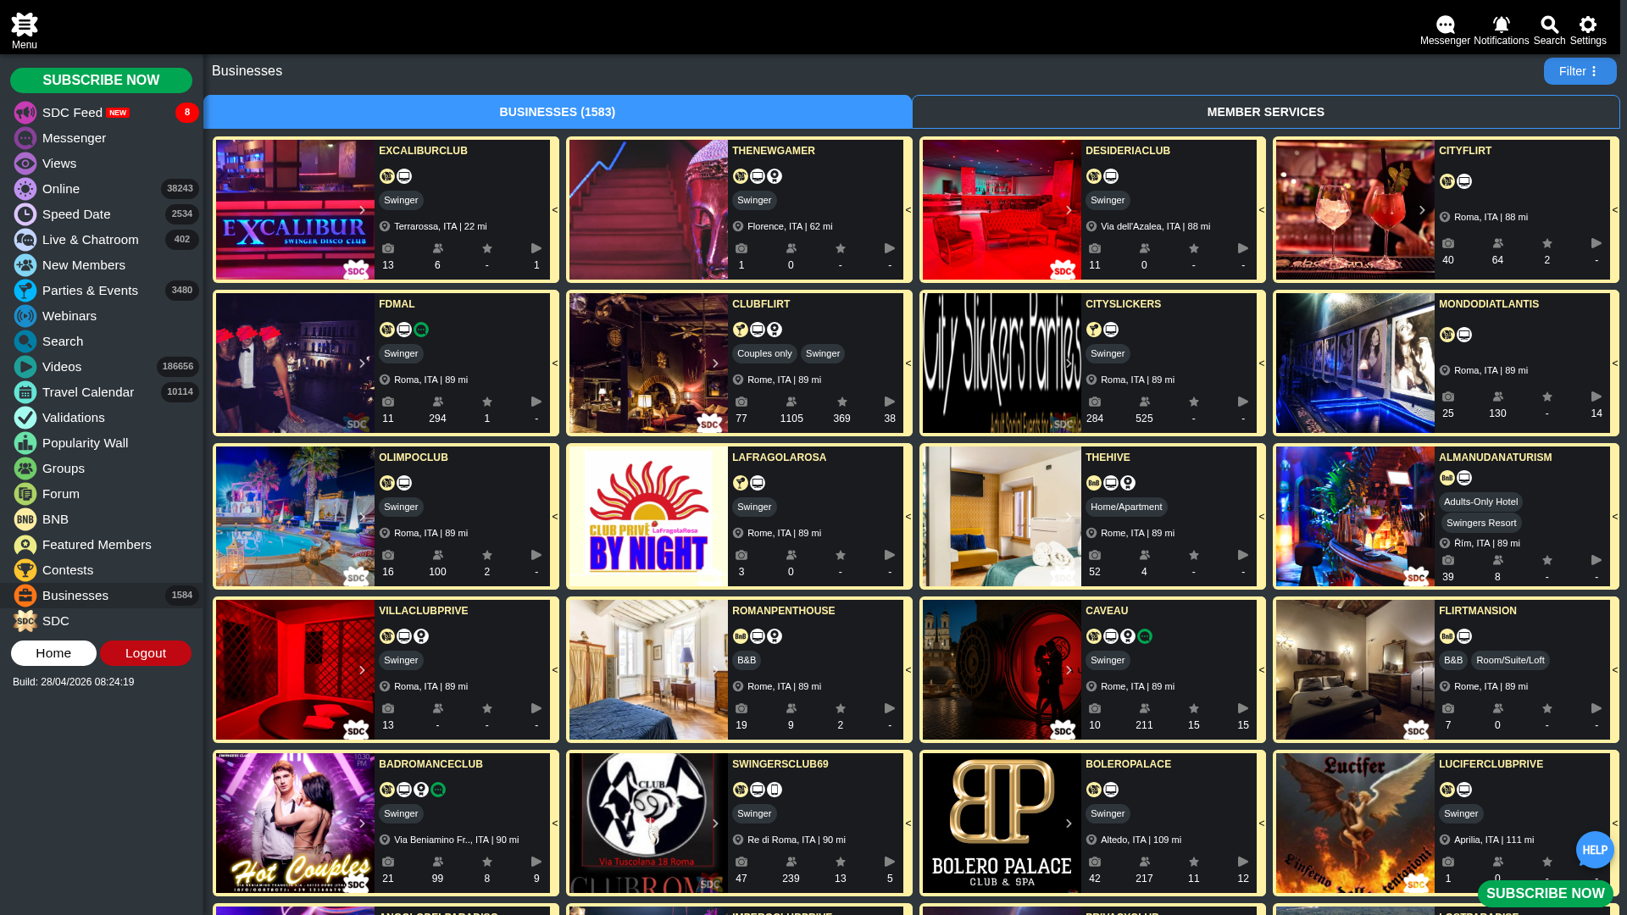
Task: Switch to Member Services tab
Action: [x=1265, y=112]
